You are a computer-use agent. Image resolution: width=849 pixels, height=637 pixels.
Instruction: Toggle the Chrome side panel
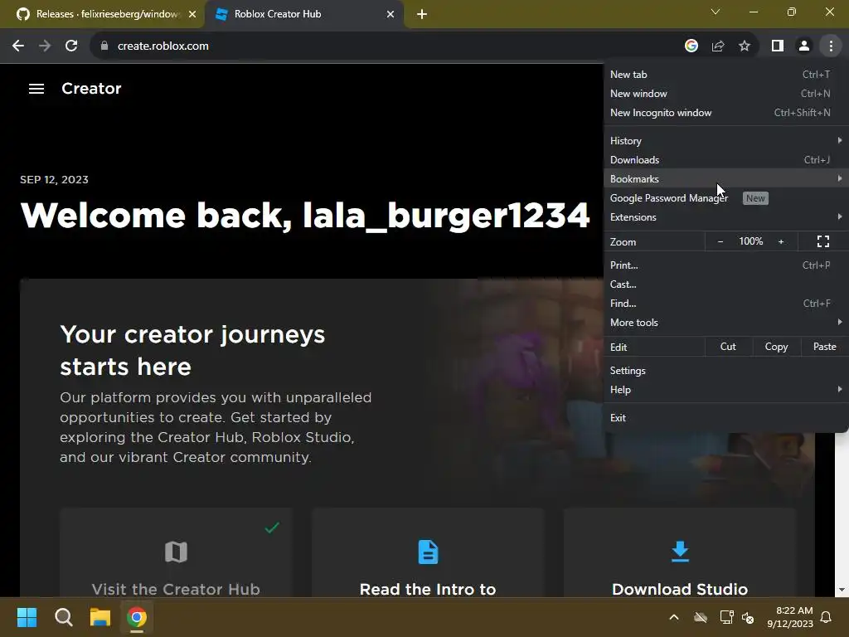[778, 46]
